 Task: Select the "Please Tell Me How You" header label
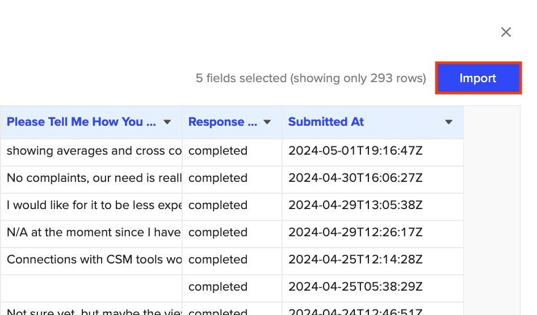click(x=81, y=122)
